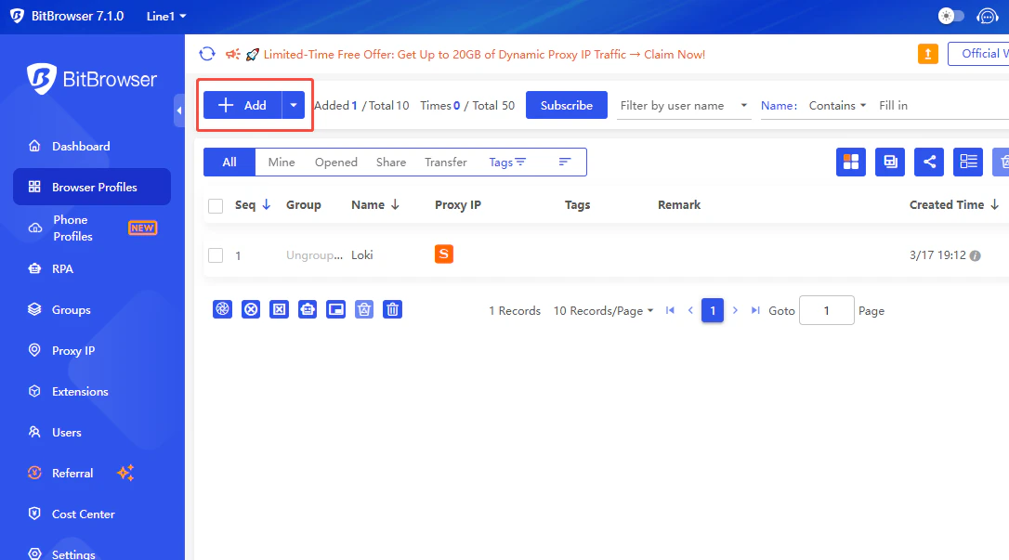Toggle the light/dark theme switch

coord(950,16)
